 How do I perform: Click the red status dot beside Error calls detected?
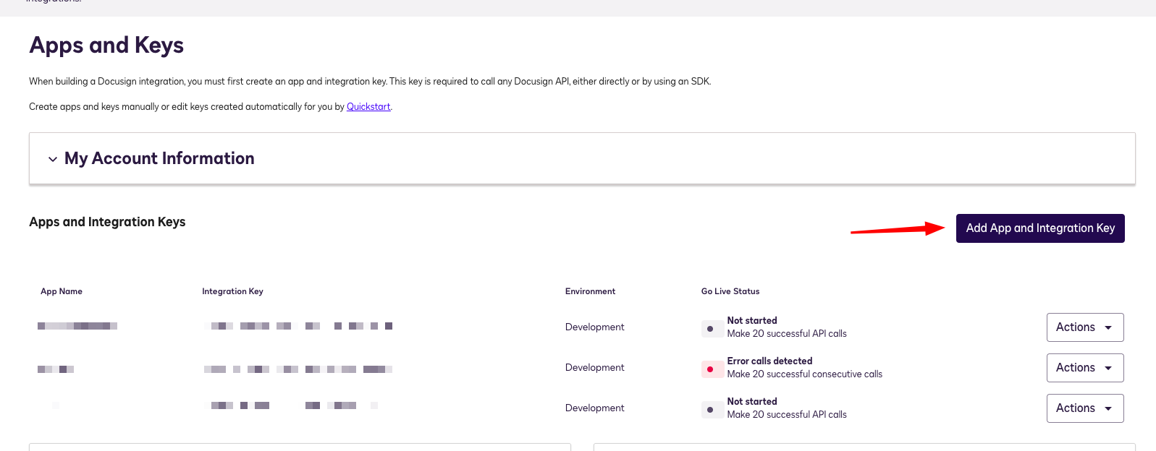coord(710,369)
